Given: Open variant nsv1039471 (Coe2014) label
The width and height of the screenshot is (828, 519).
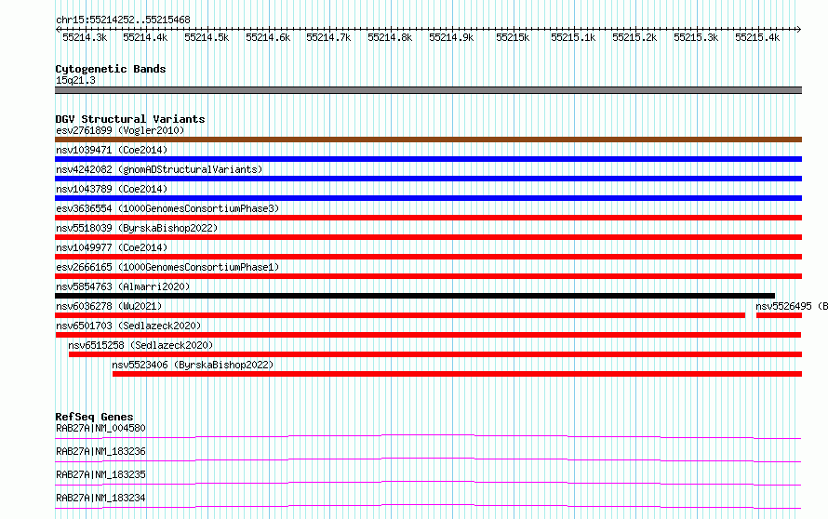Looking at the screenshot, I should [112, 150].
